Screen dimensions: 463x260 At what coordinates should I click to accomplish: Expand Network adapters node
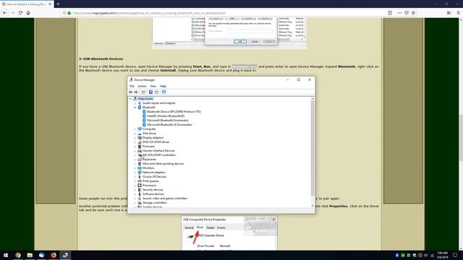coord(135,173)
